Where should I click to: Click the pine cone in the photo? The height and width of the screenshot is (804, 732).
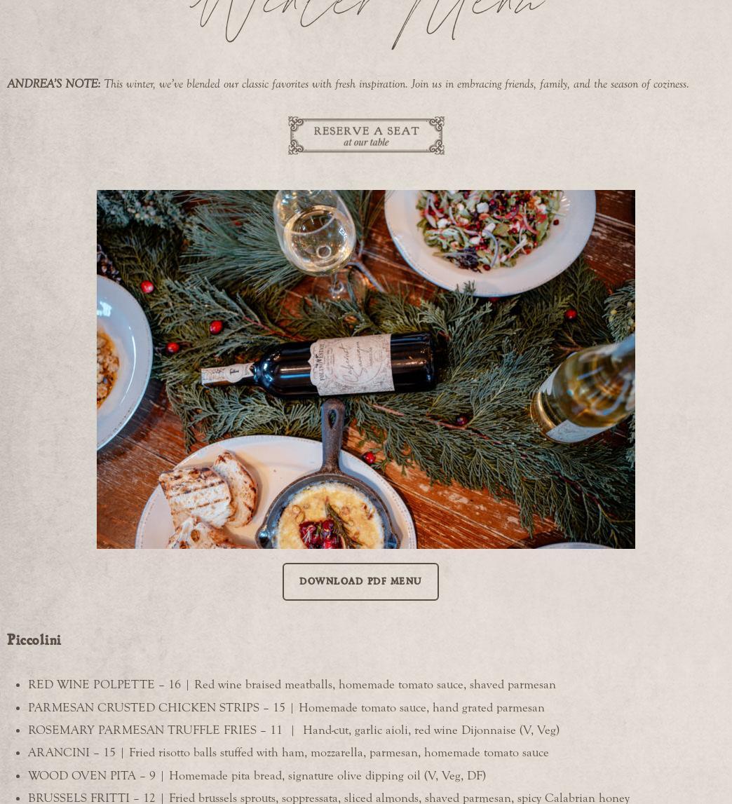point(107,264)
